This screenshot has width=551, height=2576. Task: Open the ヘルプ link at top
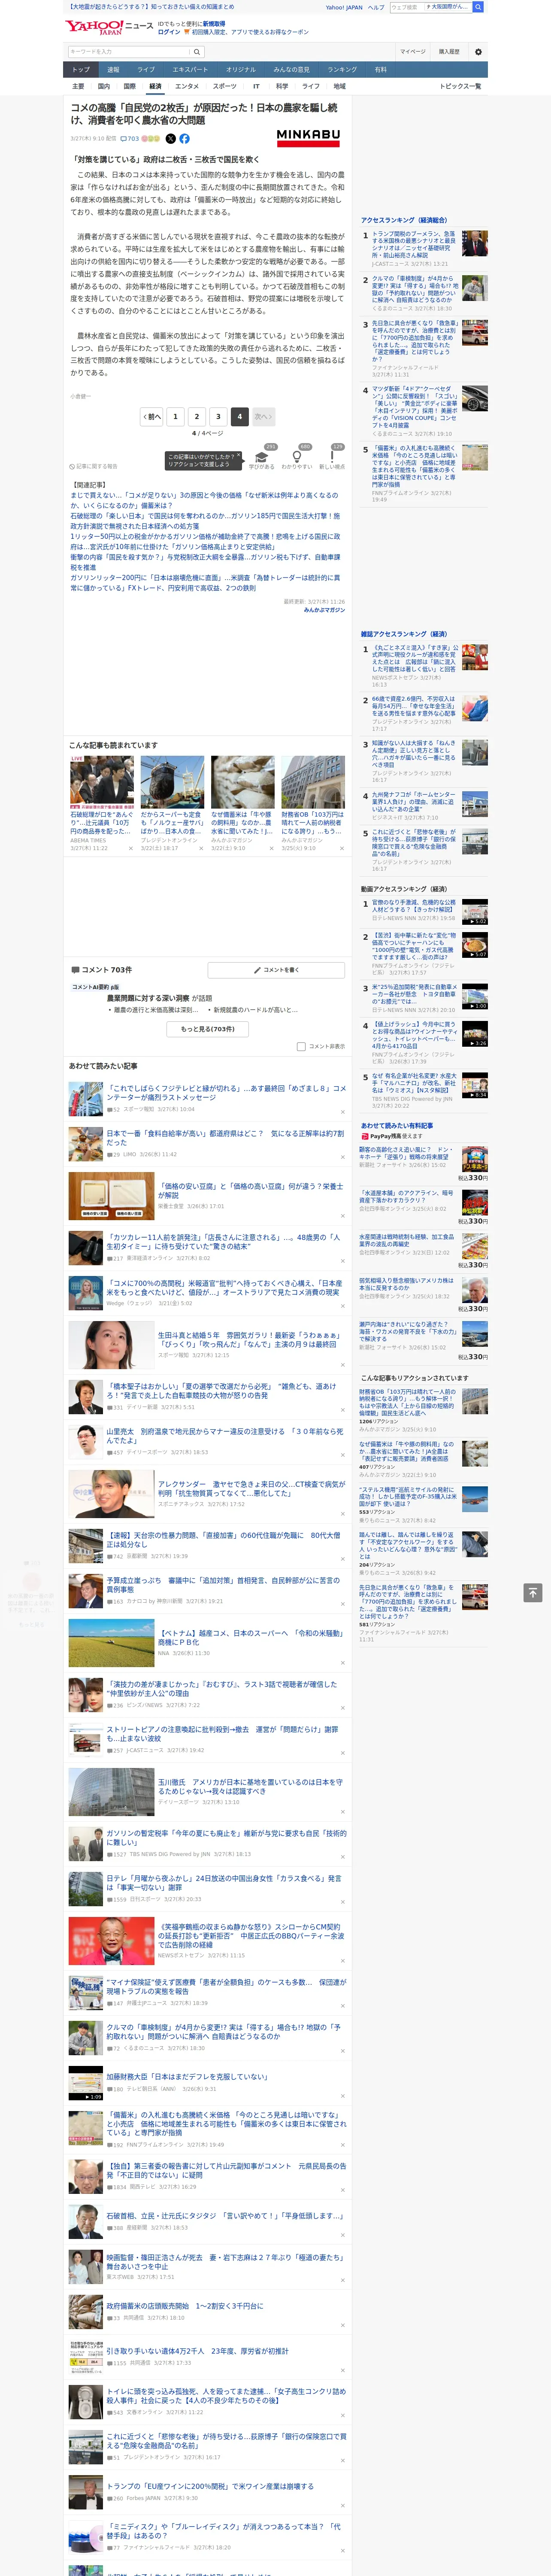pyautogui.click(x=376, y=7)
